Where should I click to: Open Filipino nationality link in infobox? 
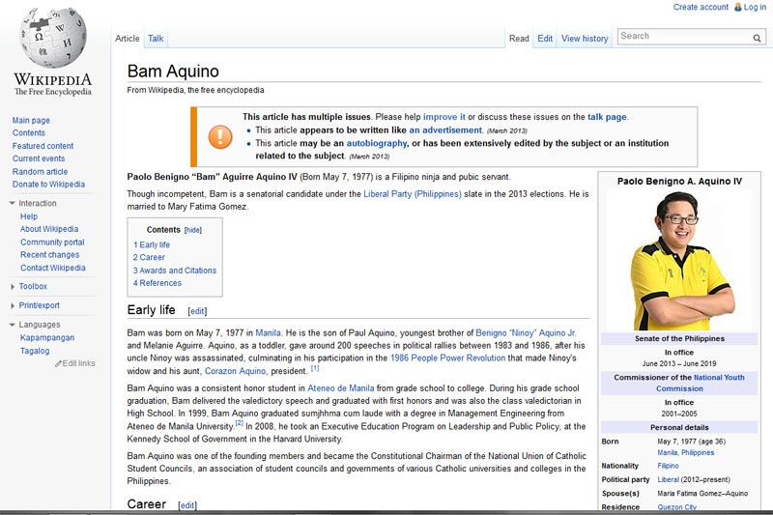click(668, 466)
